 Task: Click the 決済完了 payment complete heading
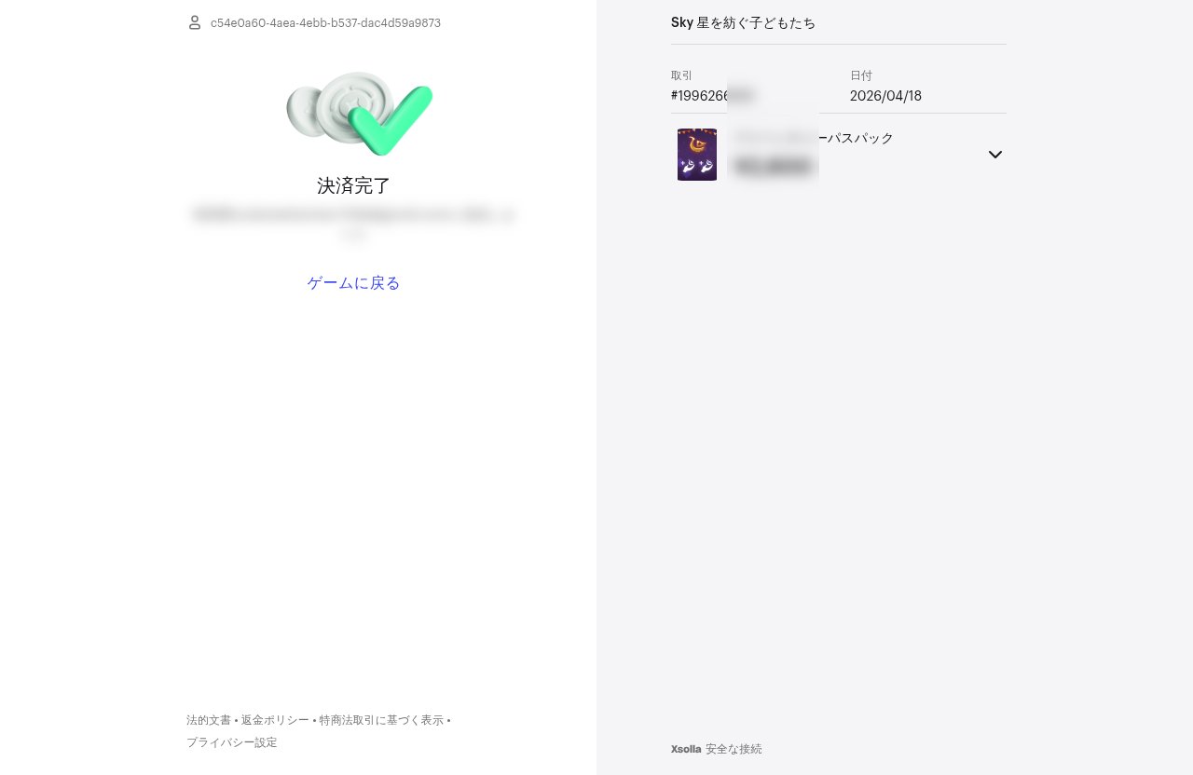354,185
